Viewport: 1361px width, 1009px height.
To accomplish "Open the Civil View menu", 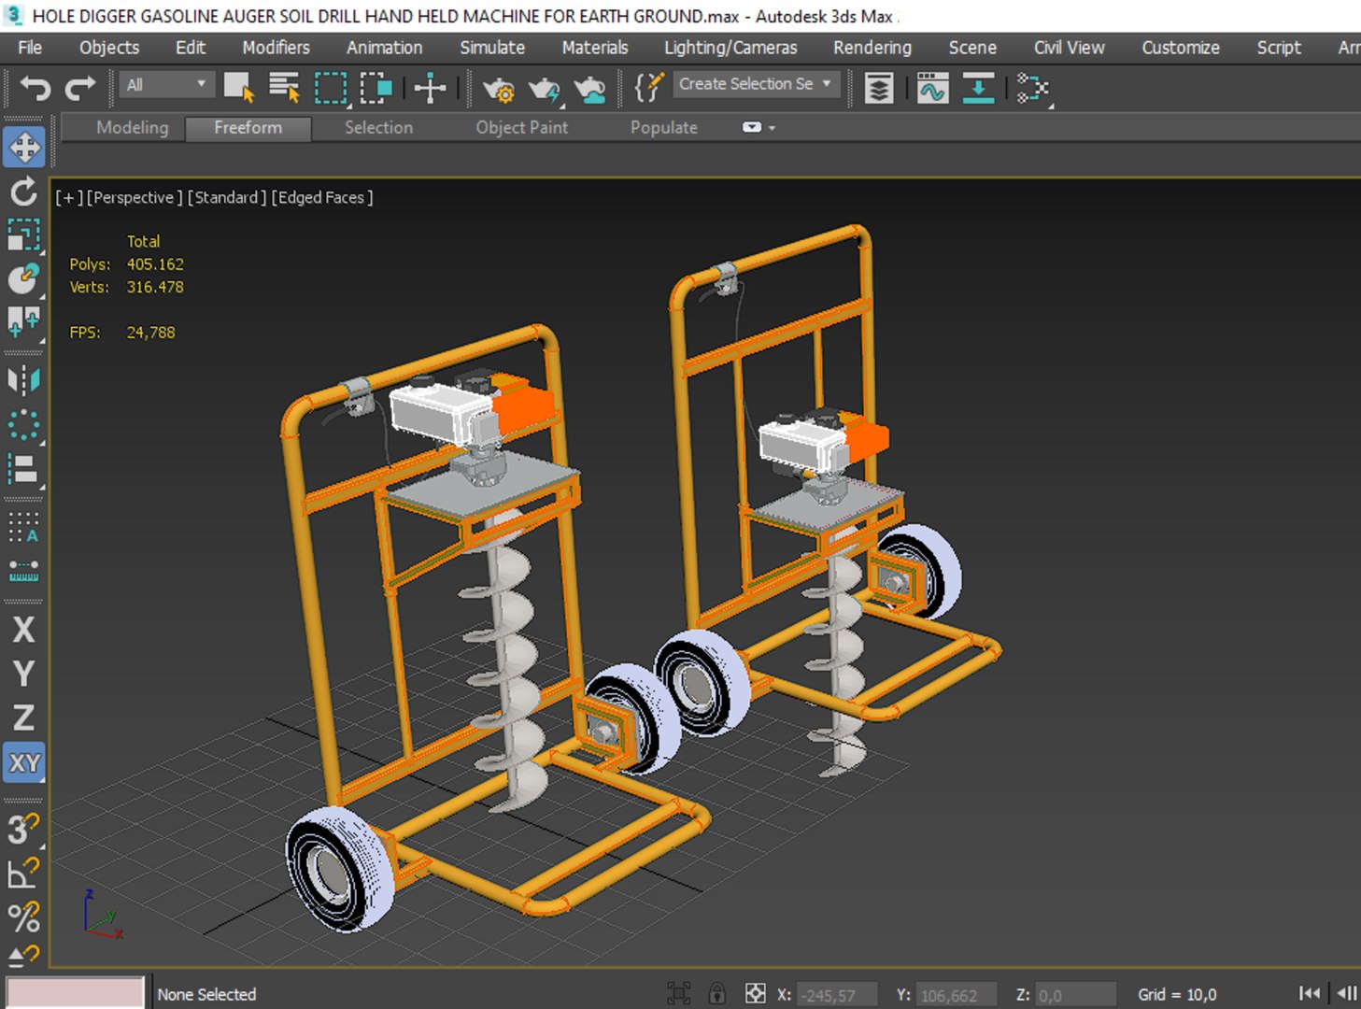I will 1069,48.
